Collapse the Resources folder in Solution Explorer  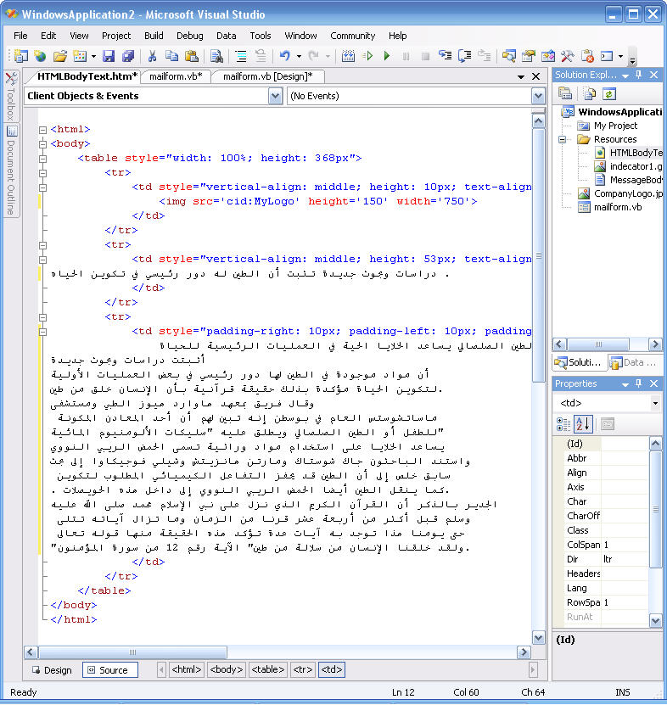[563, 139]
